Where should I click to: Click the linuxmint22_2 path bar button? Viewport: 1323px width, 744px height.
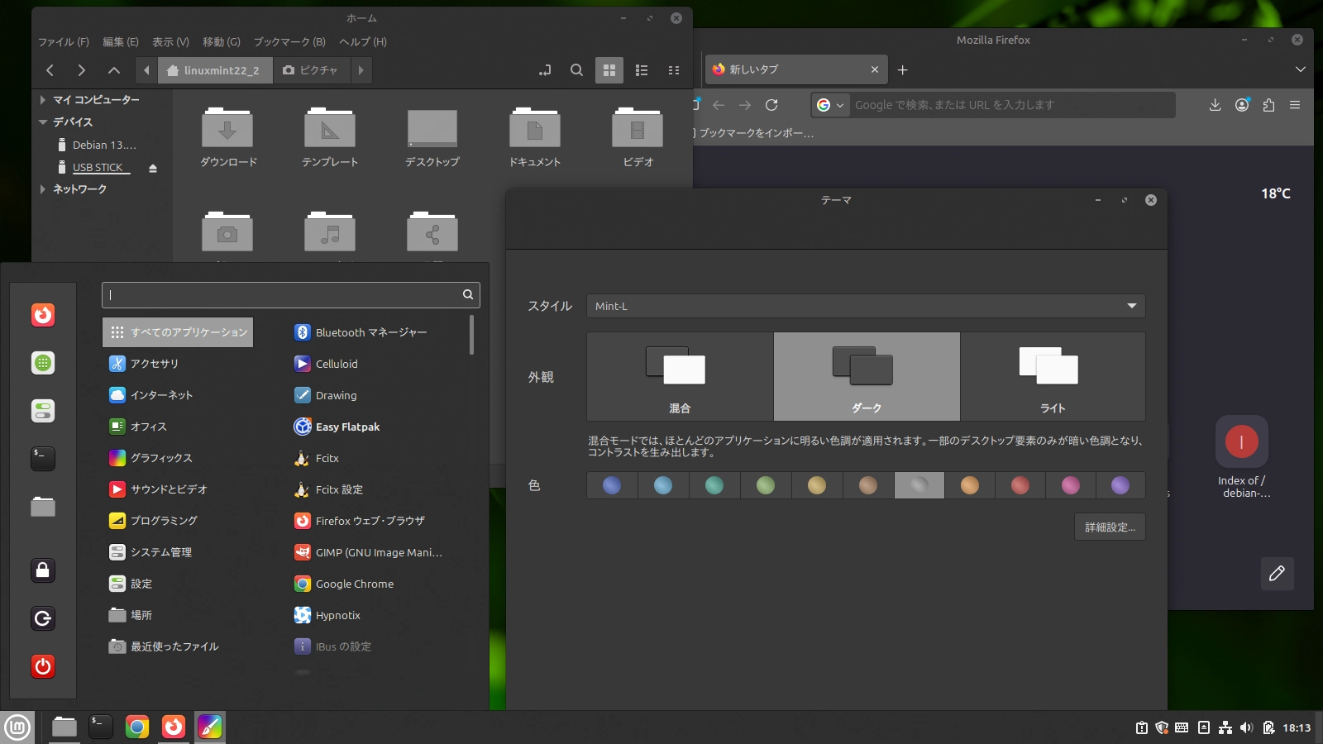[x=214, y=70]
